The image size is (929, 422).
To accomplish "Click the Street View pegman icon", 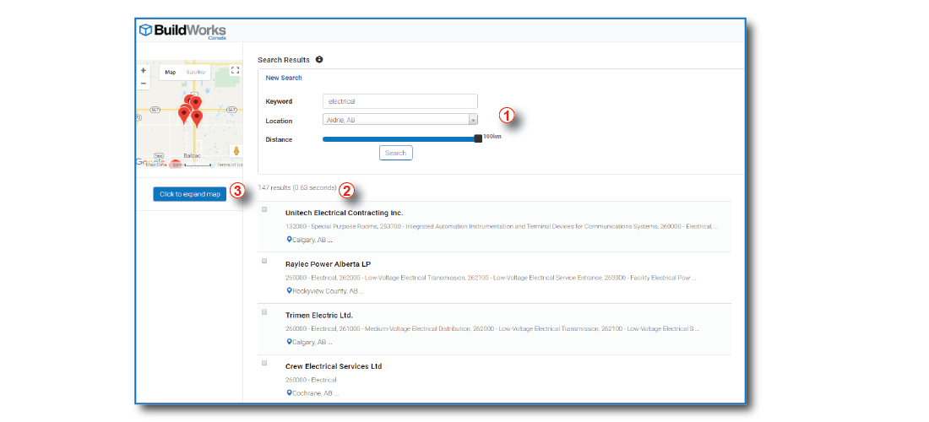I will [236, 150].
